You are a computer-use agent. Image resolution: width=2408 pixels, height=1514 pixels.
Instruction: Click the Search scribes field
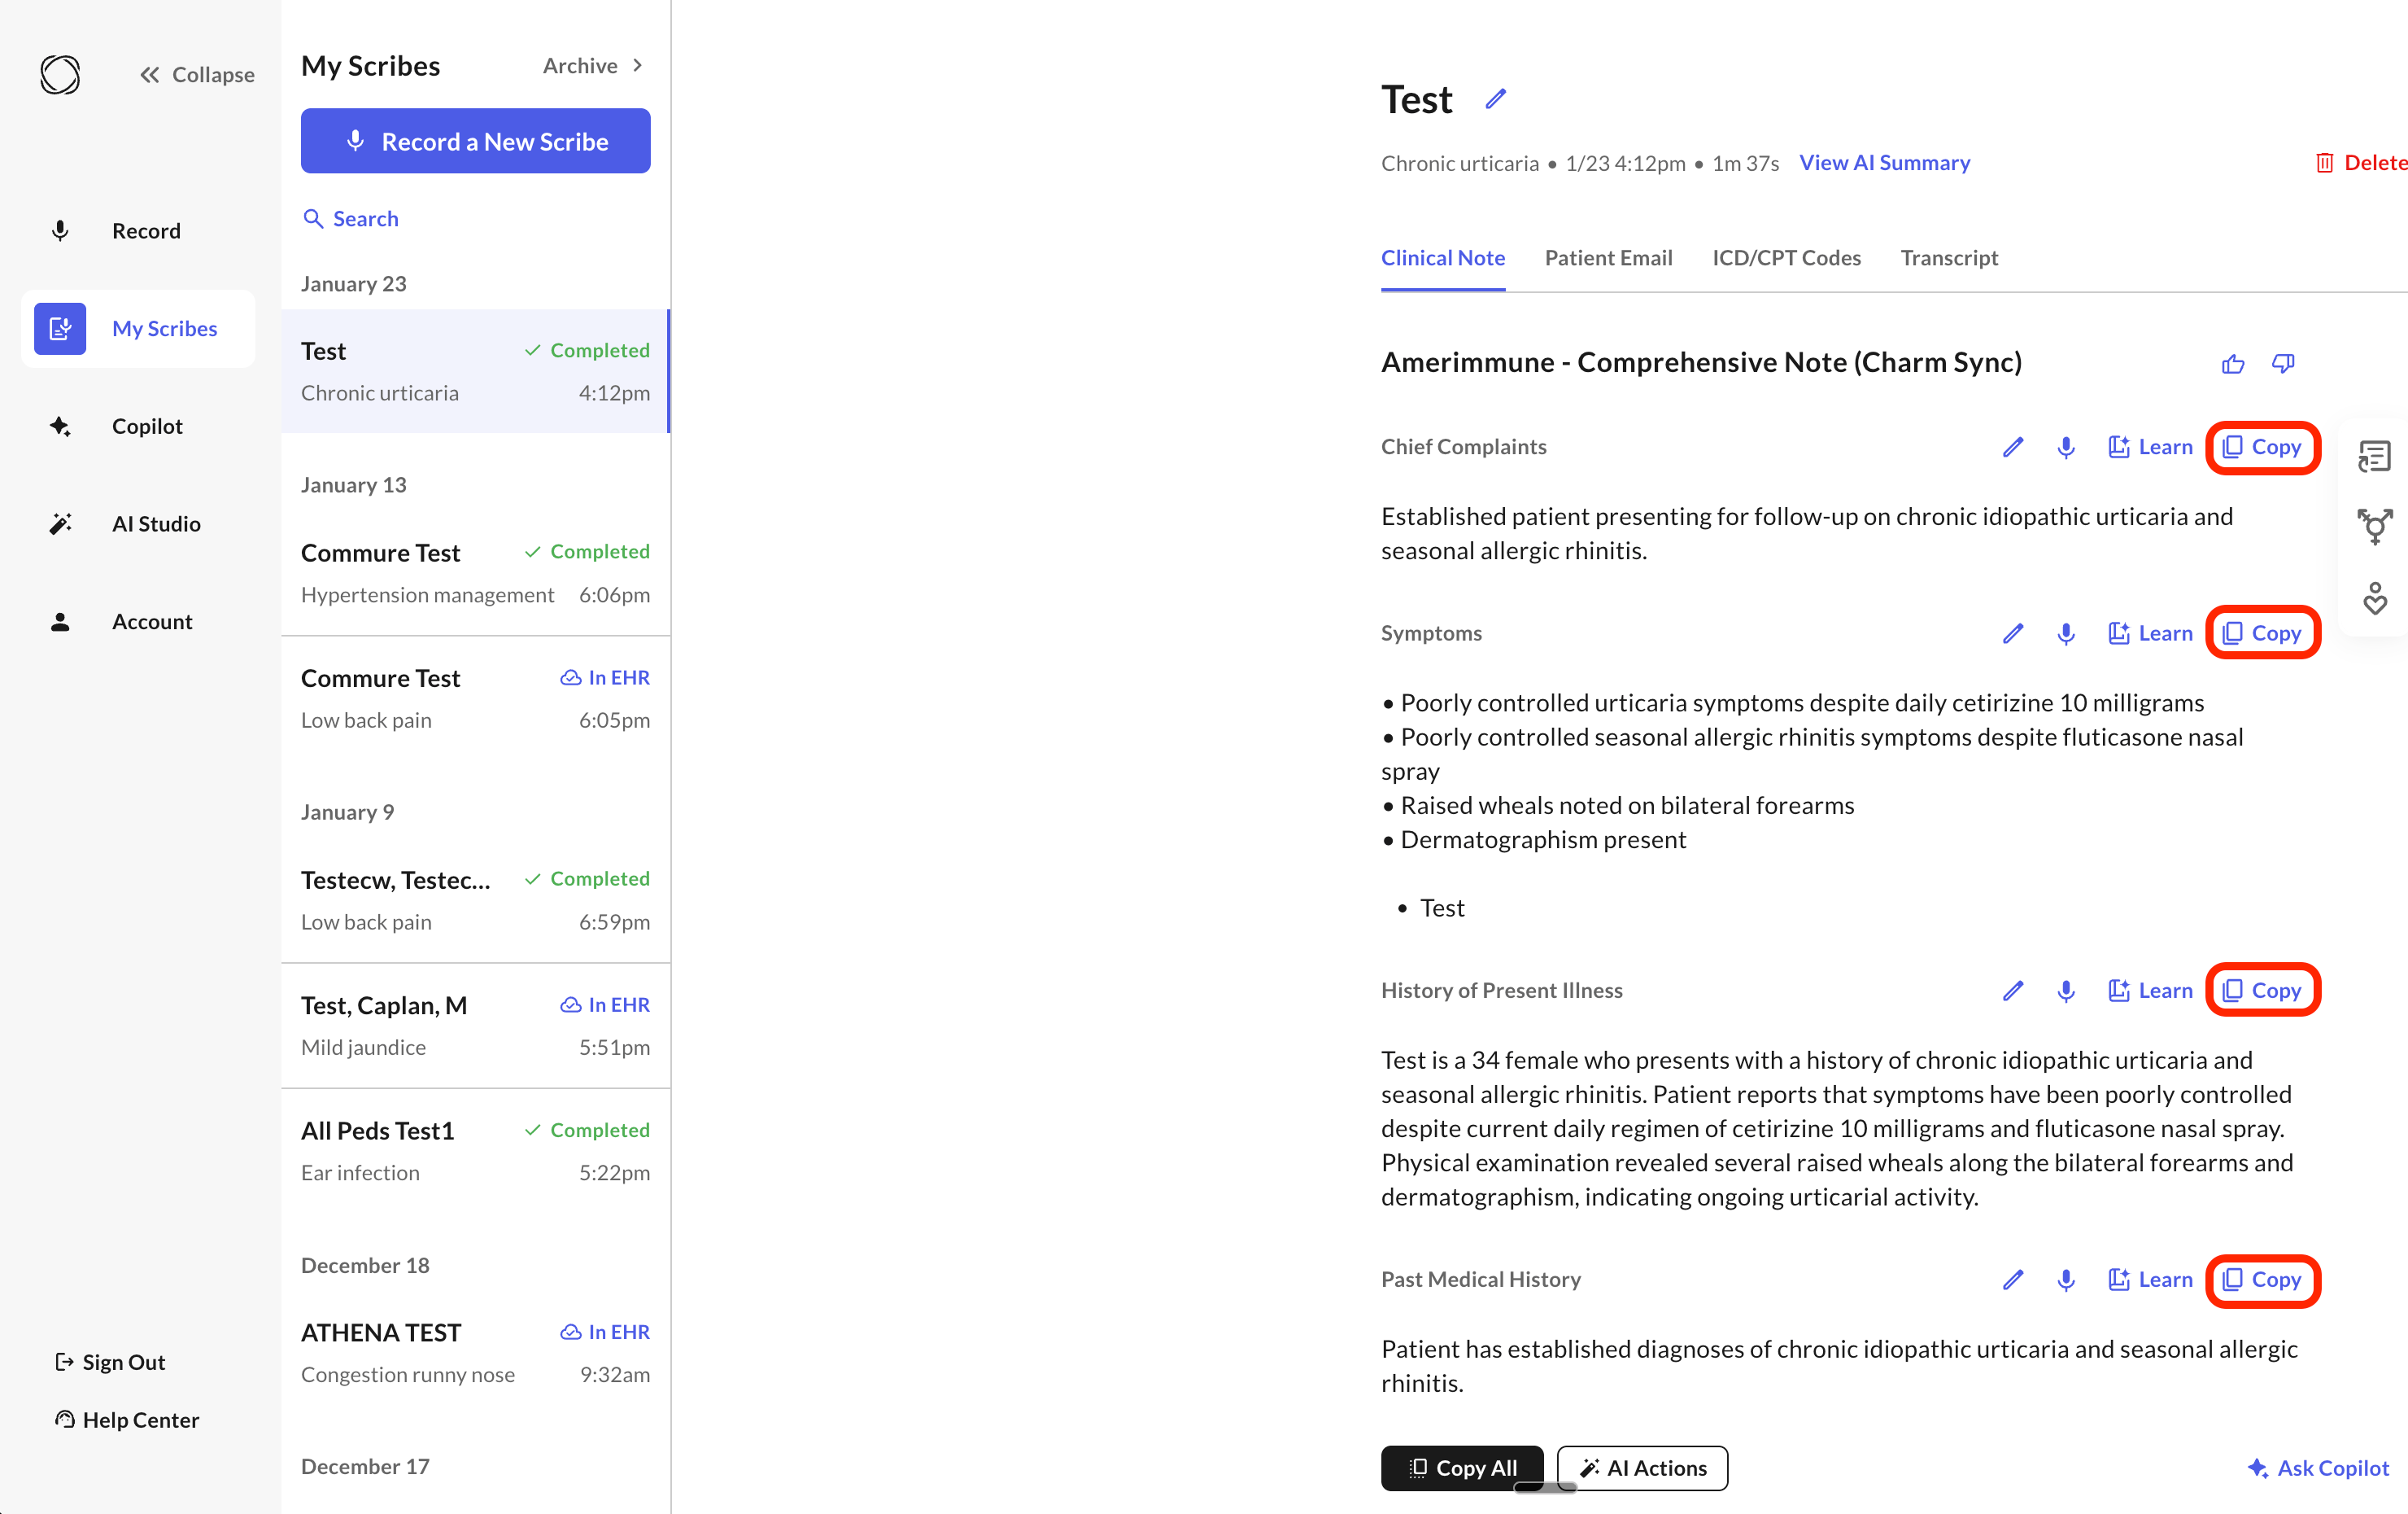point(351,219)
